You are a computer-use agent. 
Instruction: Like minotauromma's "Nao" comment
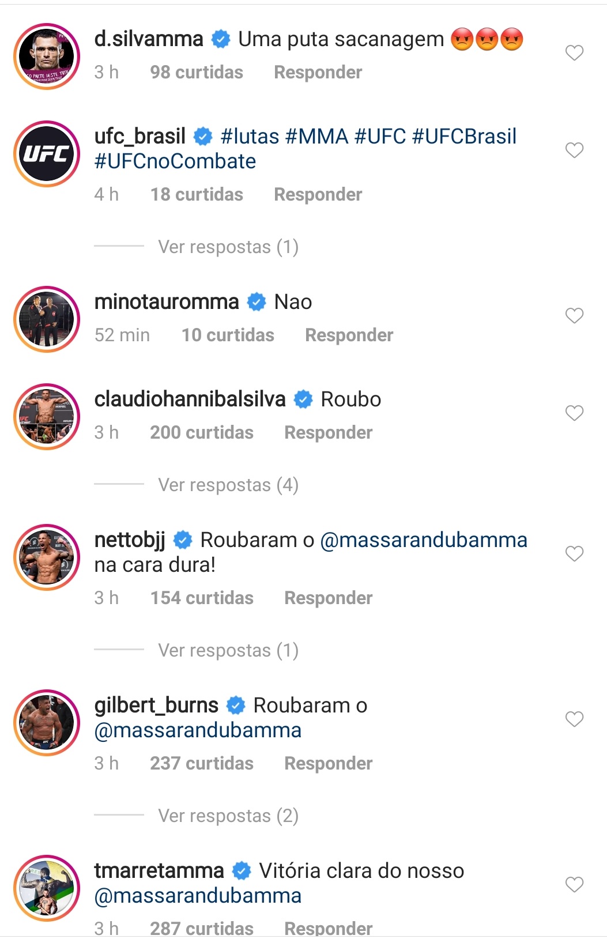pos(574,316)
